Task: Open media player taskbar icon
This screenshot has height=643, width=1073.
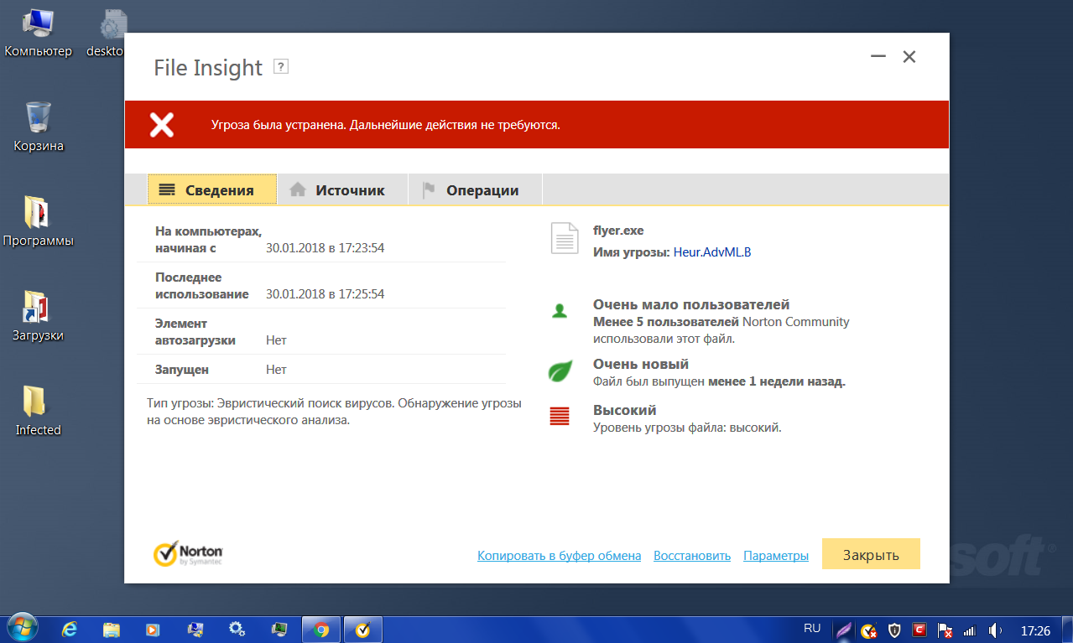Action: point(153,629)
